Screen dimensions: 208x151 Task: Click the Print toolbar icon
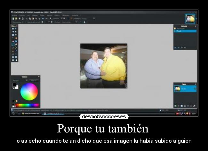point(23,19)
